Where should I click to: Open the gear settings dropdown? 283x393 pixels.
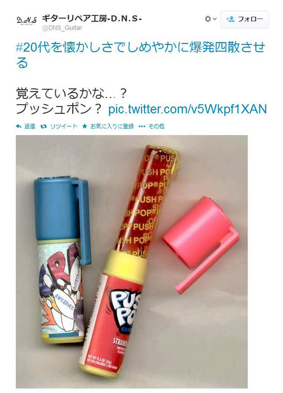210,19
